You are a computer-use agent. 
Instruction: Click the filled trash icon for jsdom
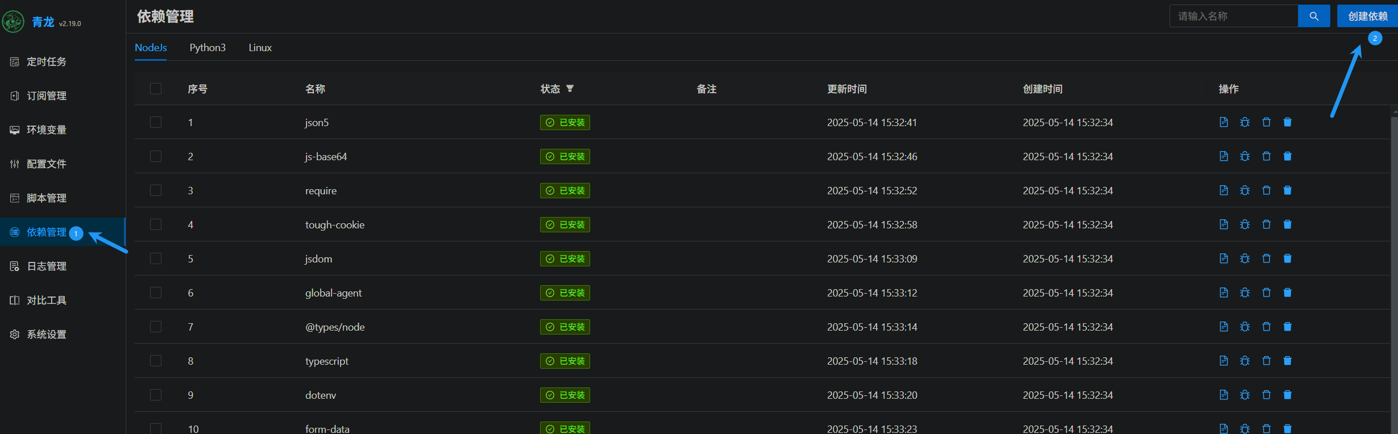pyautogui.click(x=1288, y=258)
